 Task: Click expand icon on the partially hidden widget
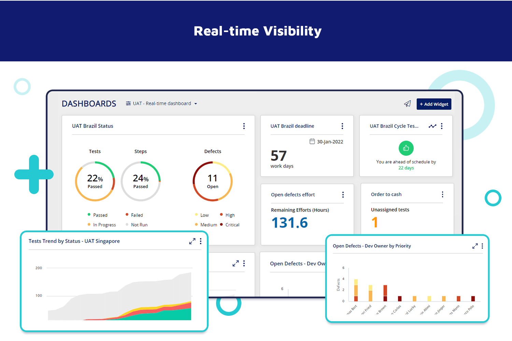point(236,264)
